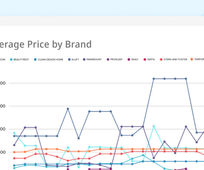Toggle the BEAUTYREST legend series
This screenshot has height=170, width=204.
click(x=20, y=60)
